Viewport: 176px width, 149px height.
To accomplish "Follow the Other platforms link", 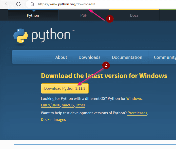I will tap(80, 105).
